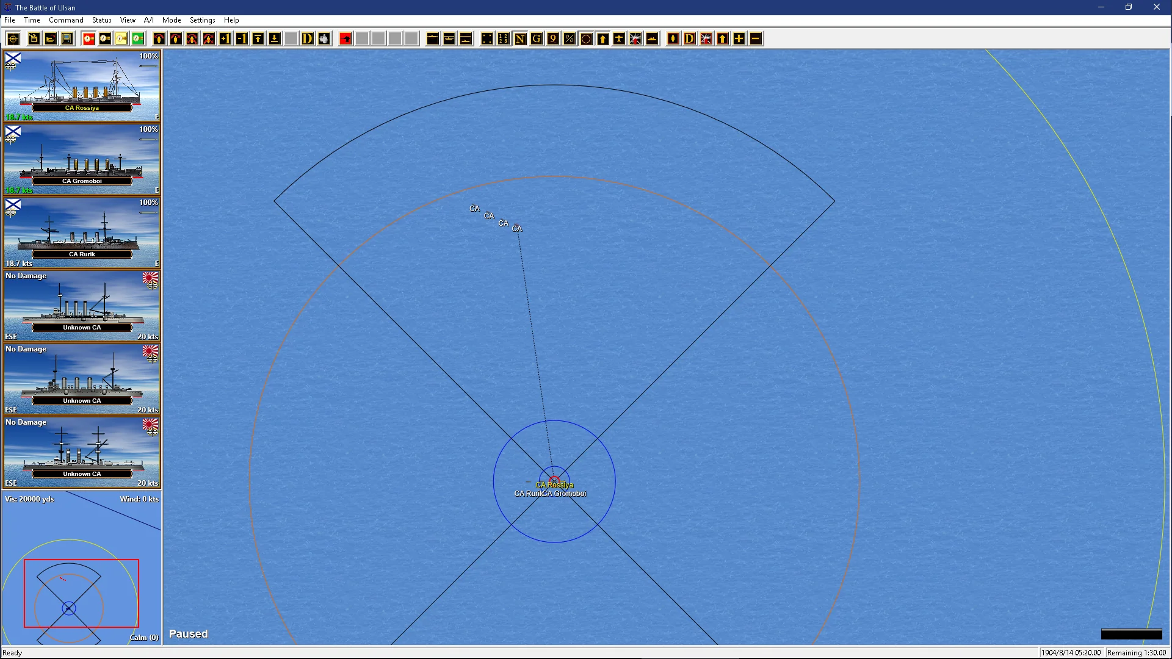Select the red-background clock speed icon
Screen dimensions: 1172x659
tap(89, 39)
